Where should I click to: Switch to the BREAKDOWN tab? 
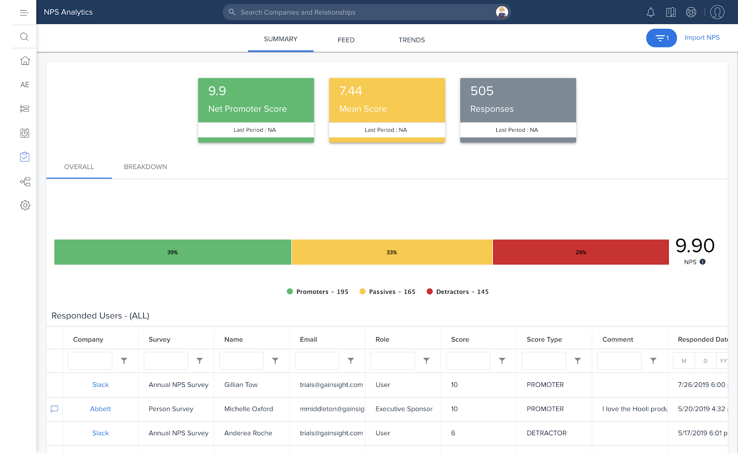point(145,167)
